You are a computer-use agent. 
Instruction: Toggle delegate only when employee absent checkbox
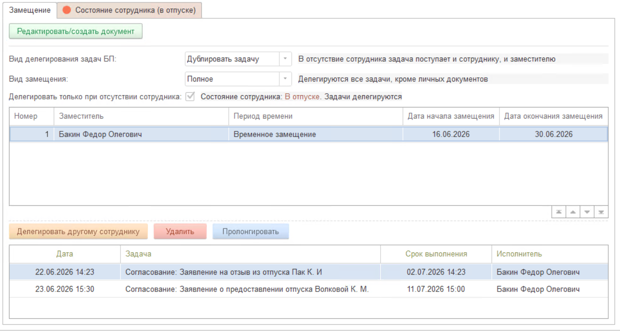[190, 97]
